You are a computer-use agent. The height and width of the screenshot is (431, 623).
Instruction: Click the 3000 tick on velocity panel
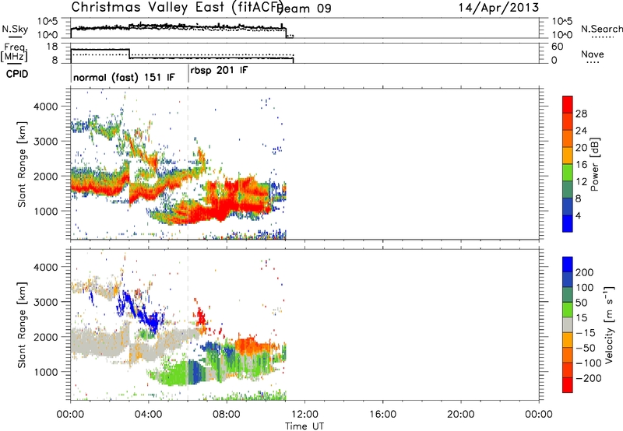coord(45,302)
